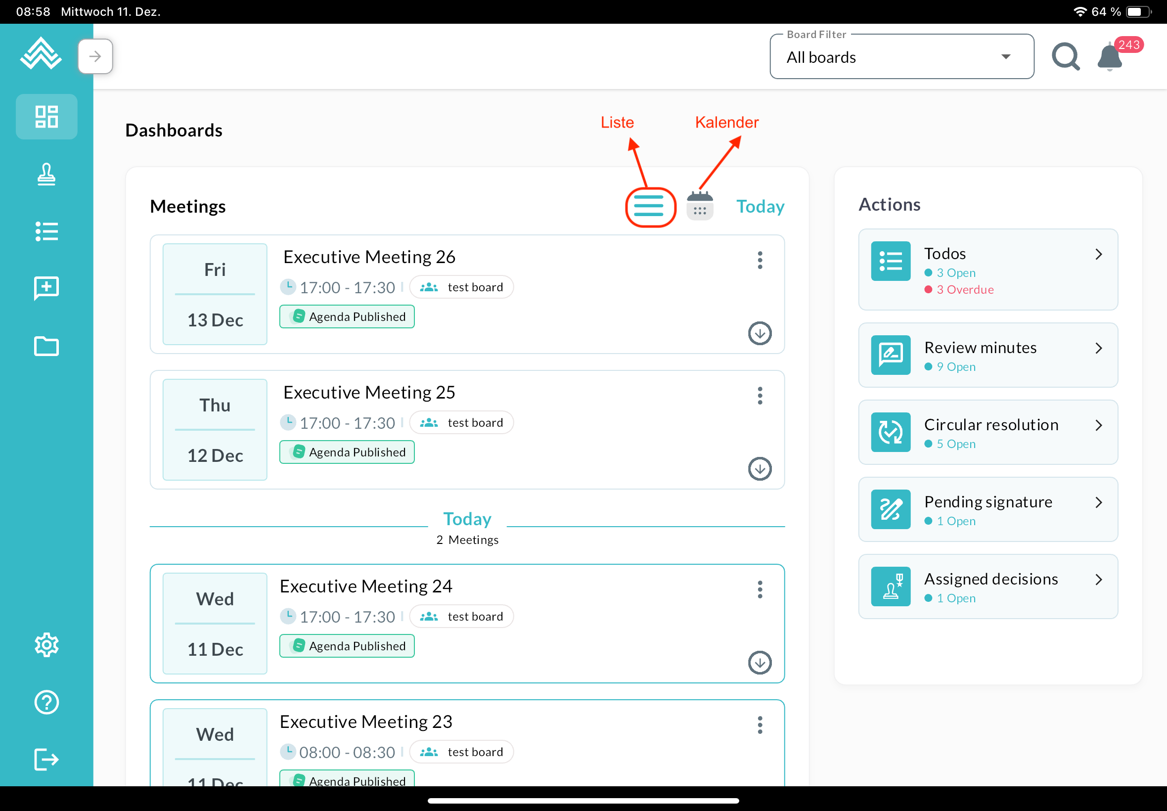Click the search magnifier icon
This screenshot has width=1167, height=811.
1066,56
